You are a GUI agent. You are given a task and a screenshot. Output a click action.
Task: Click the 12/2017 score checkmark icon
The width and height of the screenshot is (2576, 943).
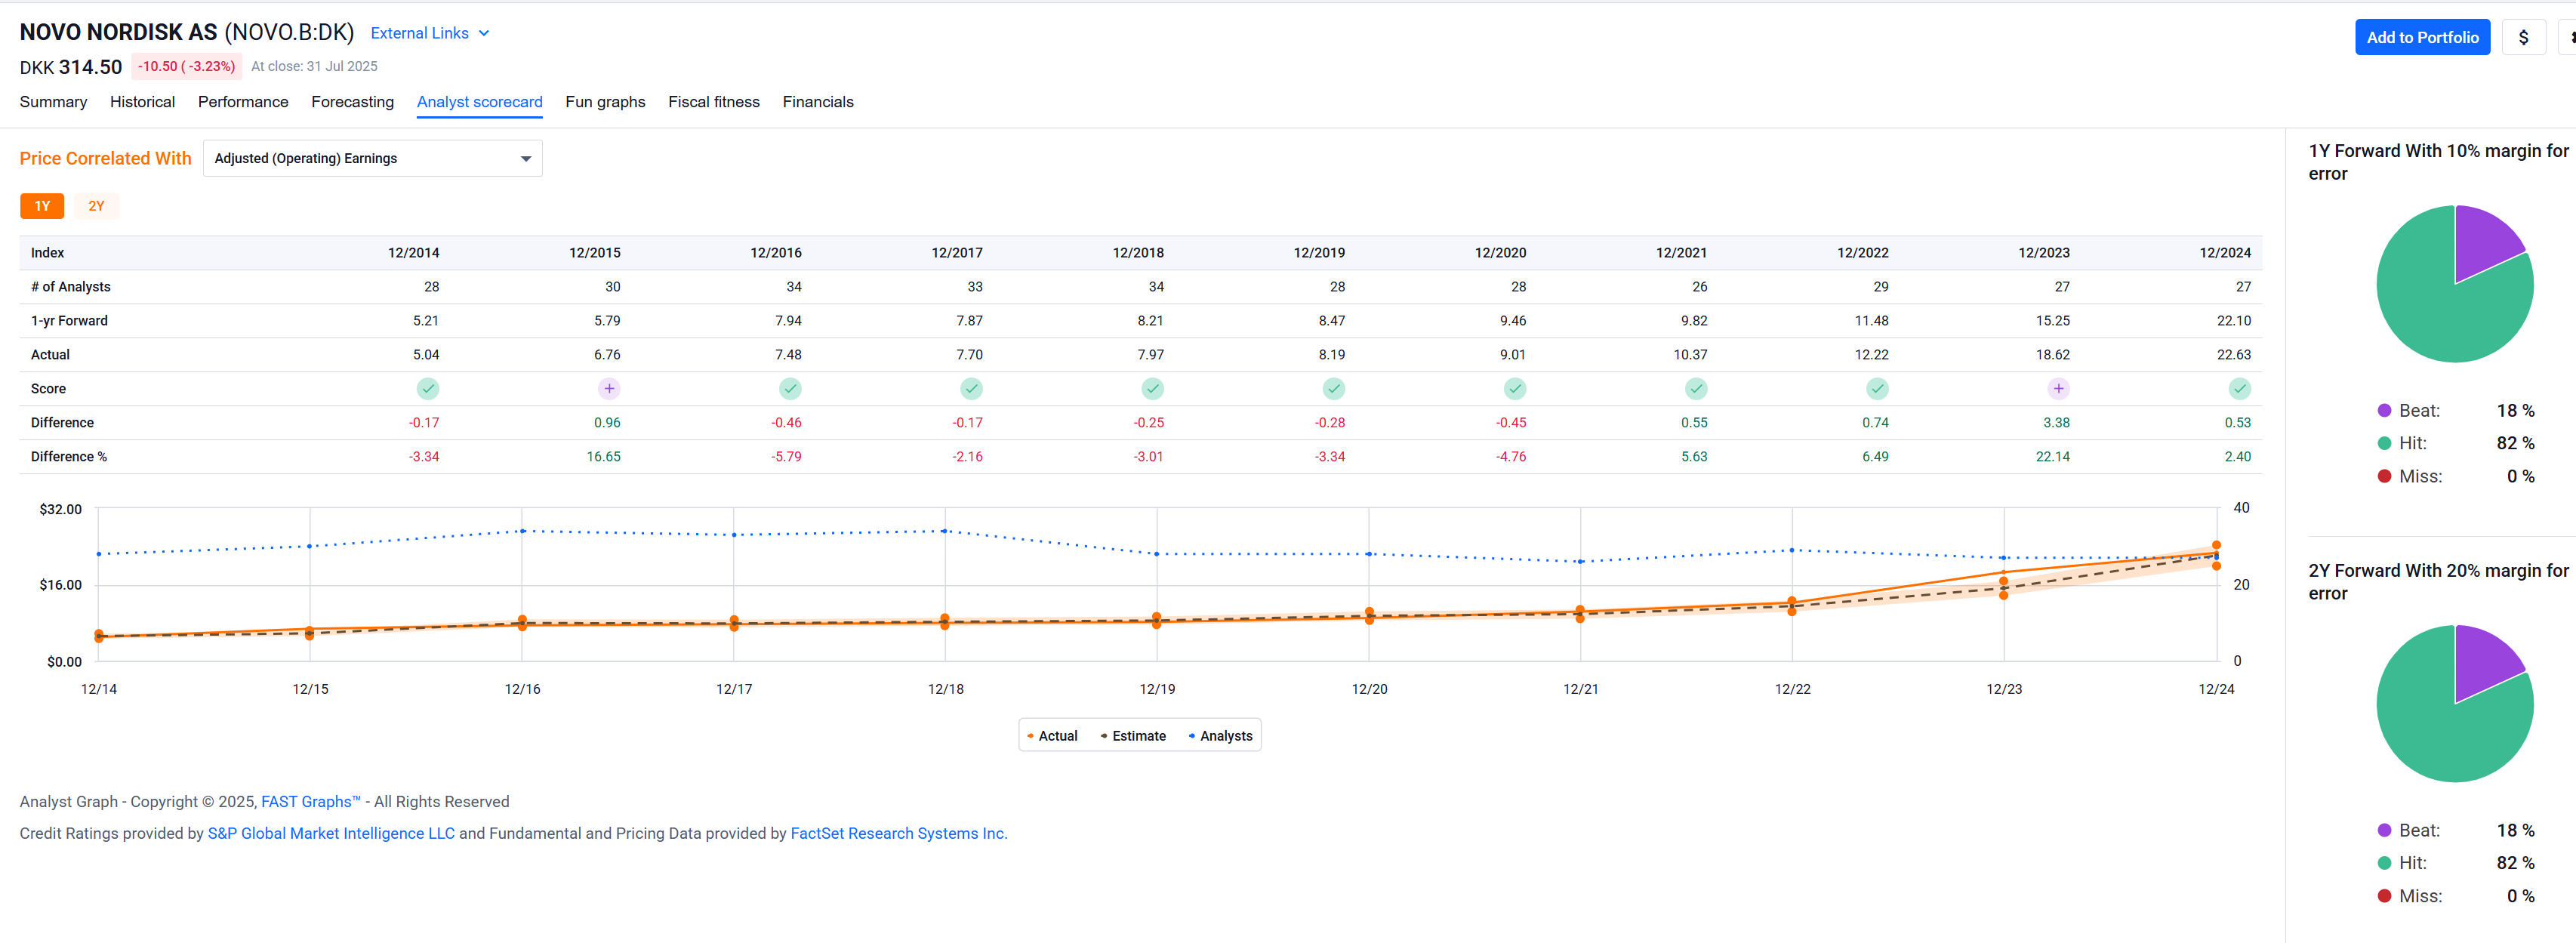[x=971, y=389]
